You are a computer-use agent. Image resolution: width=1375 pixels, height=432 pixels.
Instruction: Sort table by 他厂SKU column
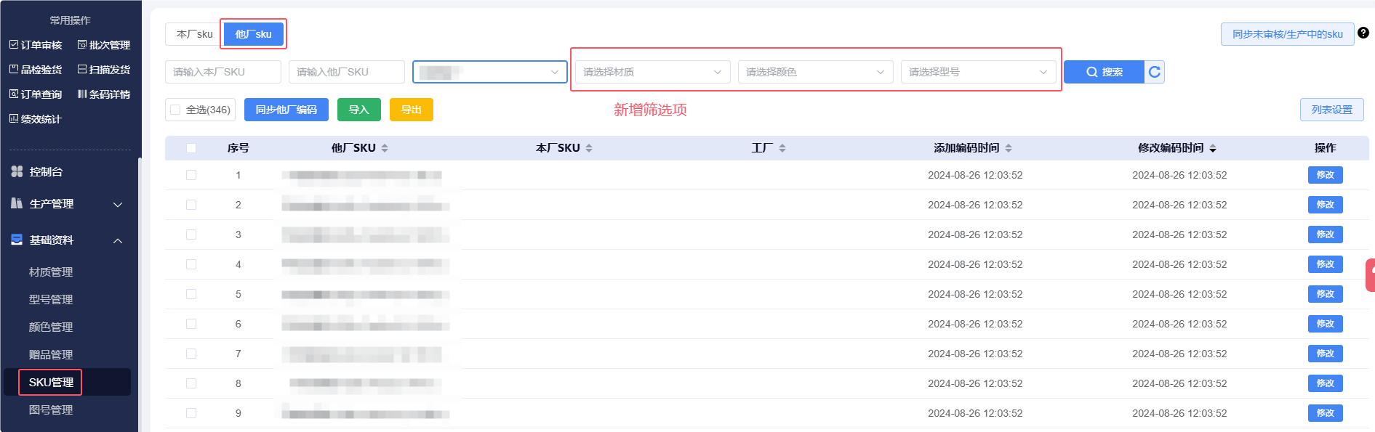point(385,148)
